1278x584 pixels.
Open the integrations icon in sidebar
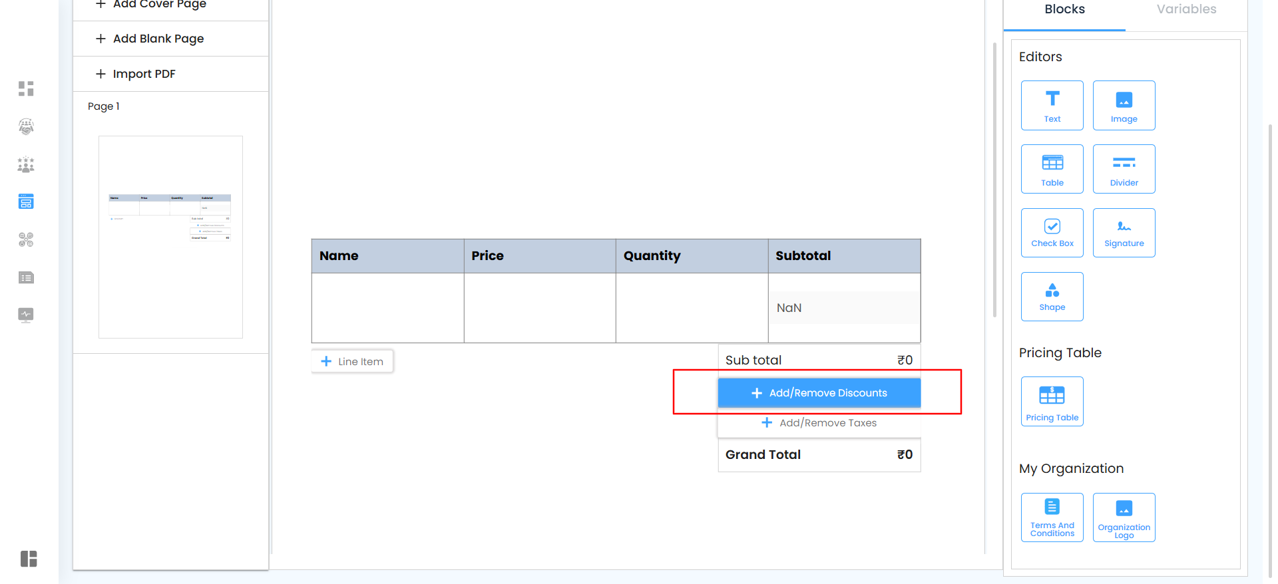(26, 239)
